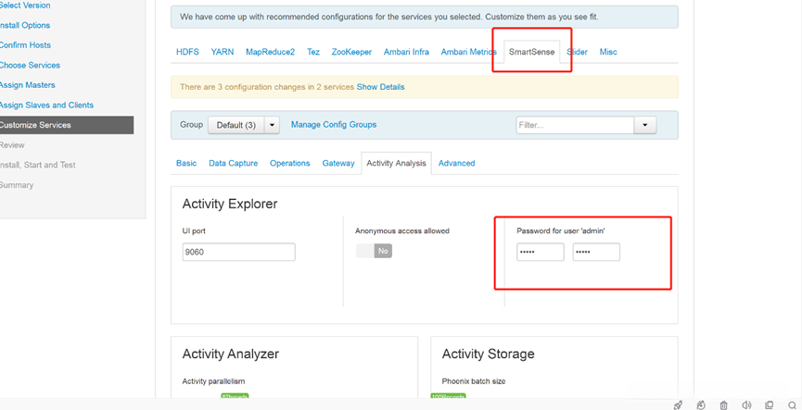
Task: Click the overlapping windows icon
Action: pyautogui.click(x=769, y=404)
